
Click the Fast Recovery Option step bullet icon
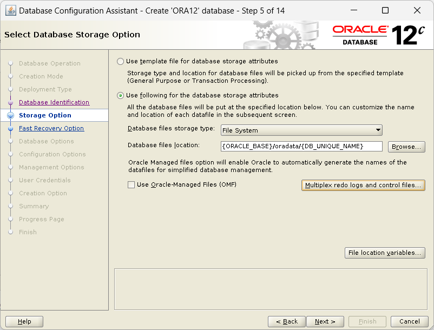pyautogui.click(x=10, y=128)
